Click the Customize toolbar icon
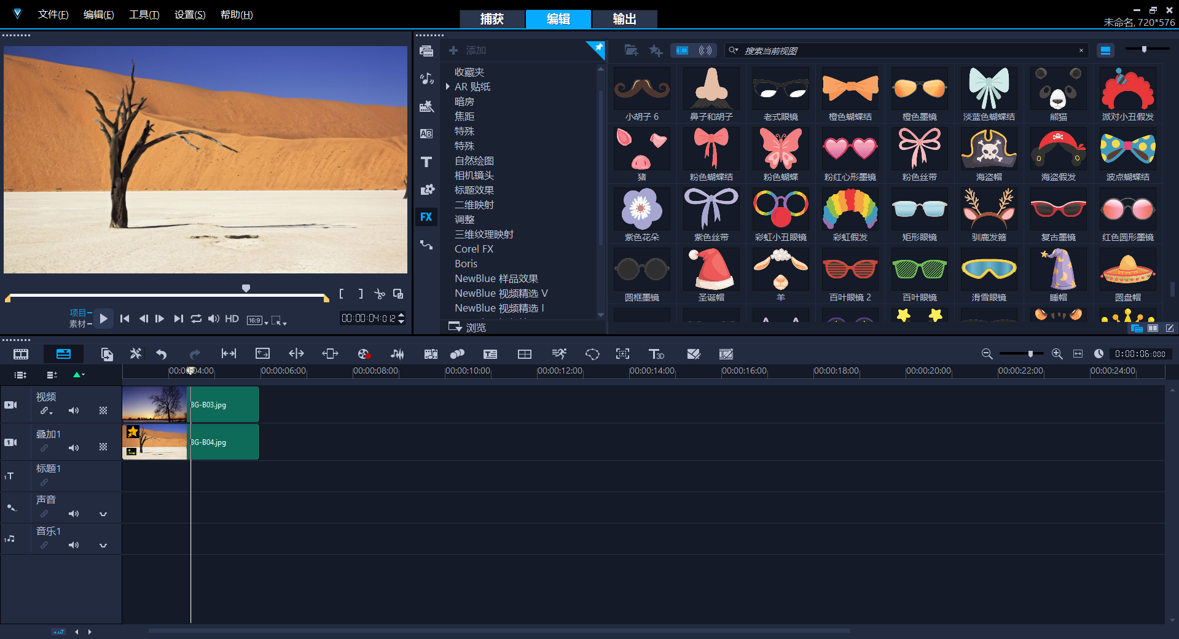1179x639 pixels. pyautogui.click(x=135, y=354)
